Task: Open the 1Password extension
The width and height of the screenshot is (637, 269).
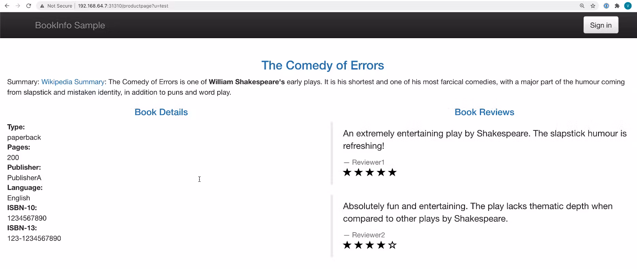Action: tap(606, 6)
